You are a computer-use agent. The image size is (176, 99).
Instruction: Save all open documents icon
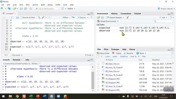click(x=25, y=9)
